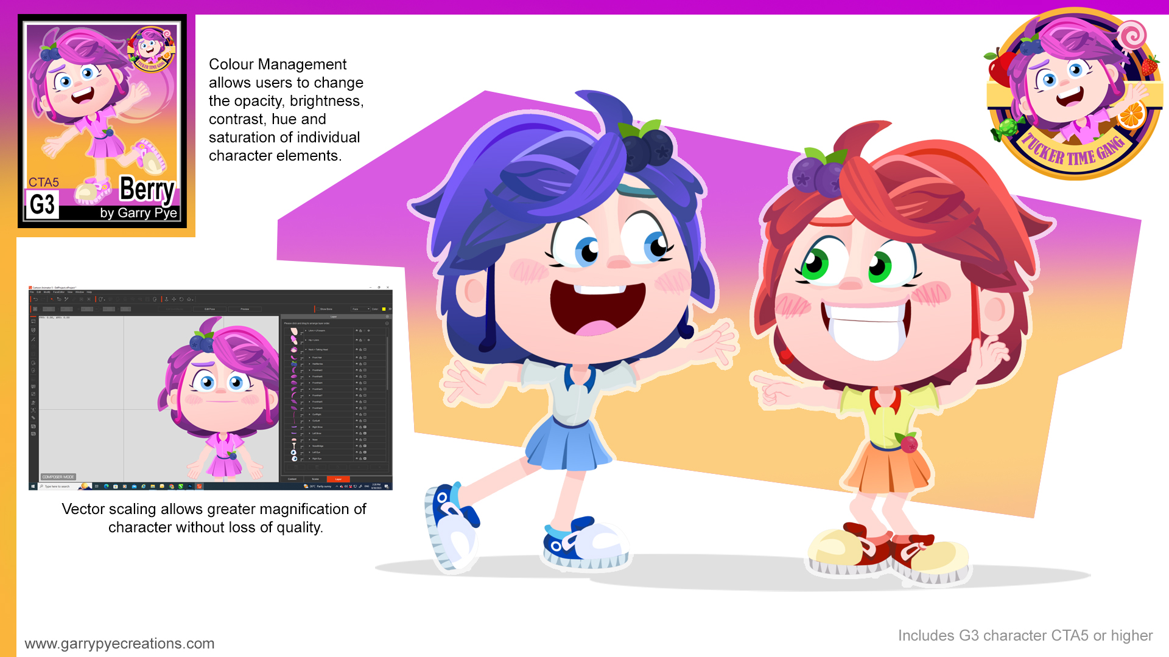This screenshot has height=657, width=1169.
Task: Click the yellow Color swatch
Action: coord(384,309)
